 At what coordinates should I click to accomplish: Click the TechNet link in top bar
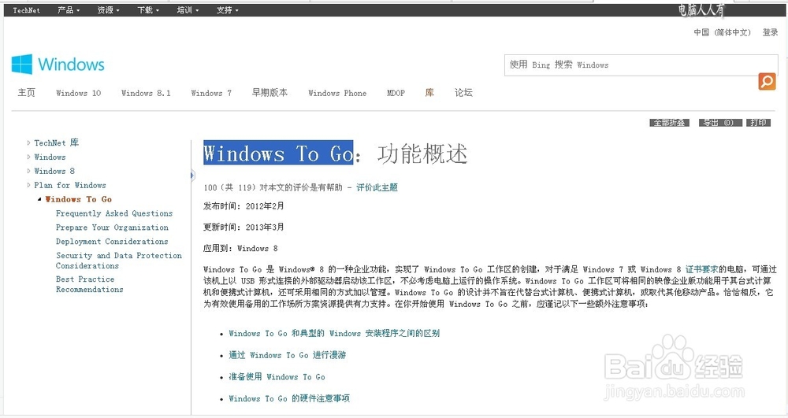[x=26, y=10]
